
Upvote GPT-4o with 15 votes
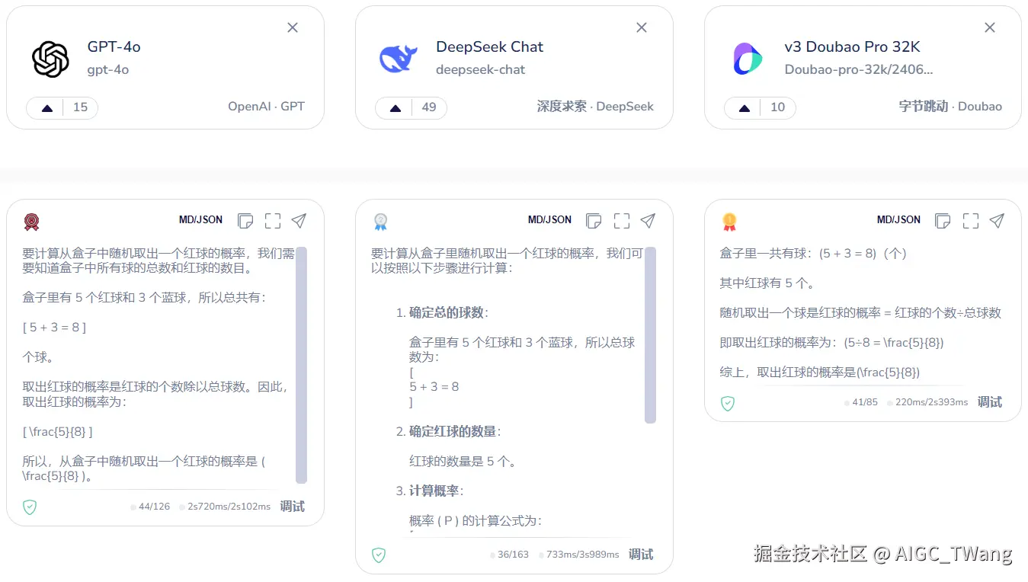click(x=47, y=107)
